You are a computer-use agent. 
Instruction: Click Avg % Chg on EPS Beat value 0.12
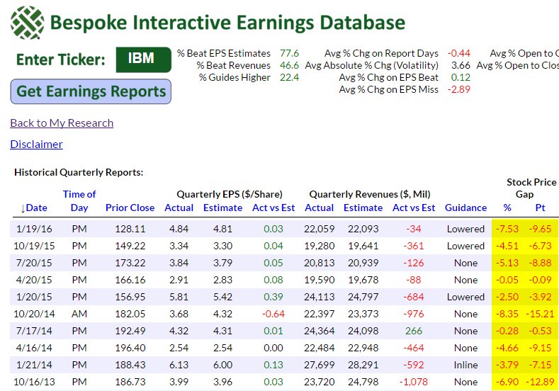(x=461, y=78)
